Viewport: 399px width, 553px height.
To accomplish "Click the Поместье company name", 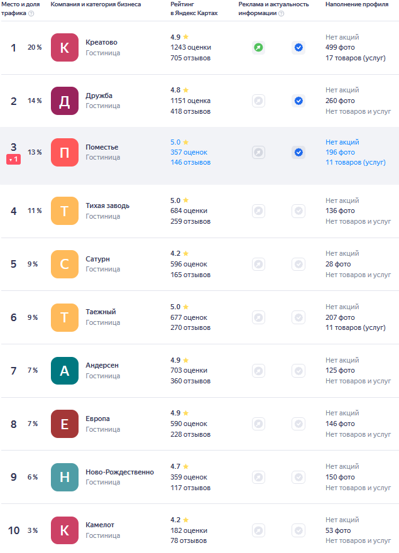I will click(x=102, y=147).
